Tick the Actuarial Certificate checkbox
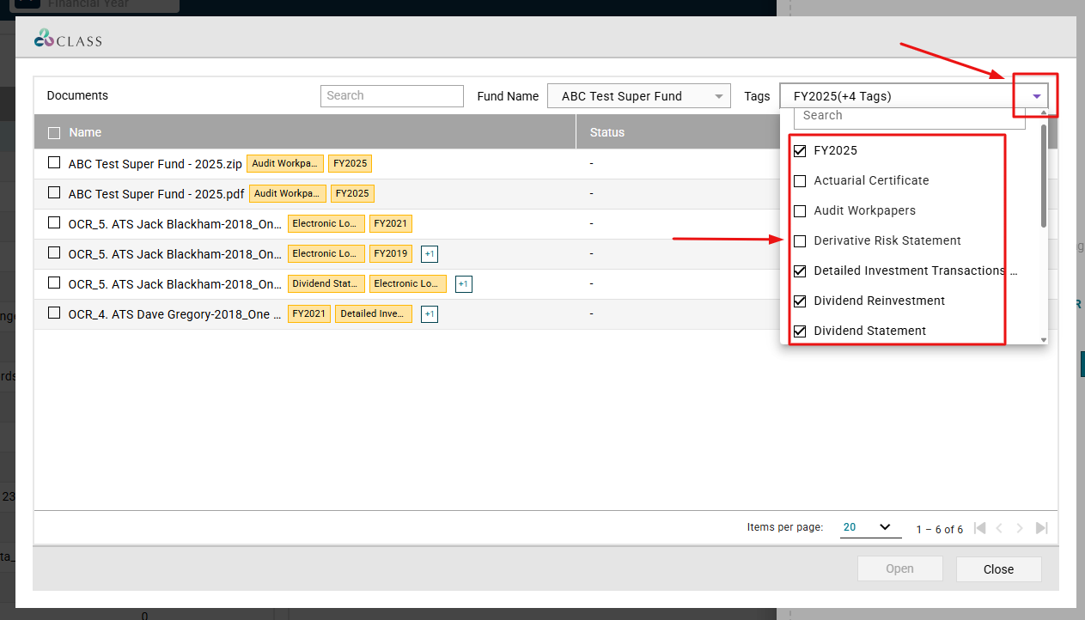The width and height of the screenshot is (1085, 620). (x=800, y=180)
